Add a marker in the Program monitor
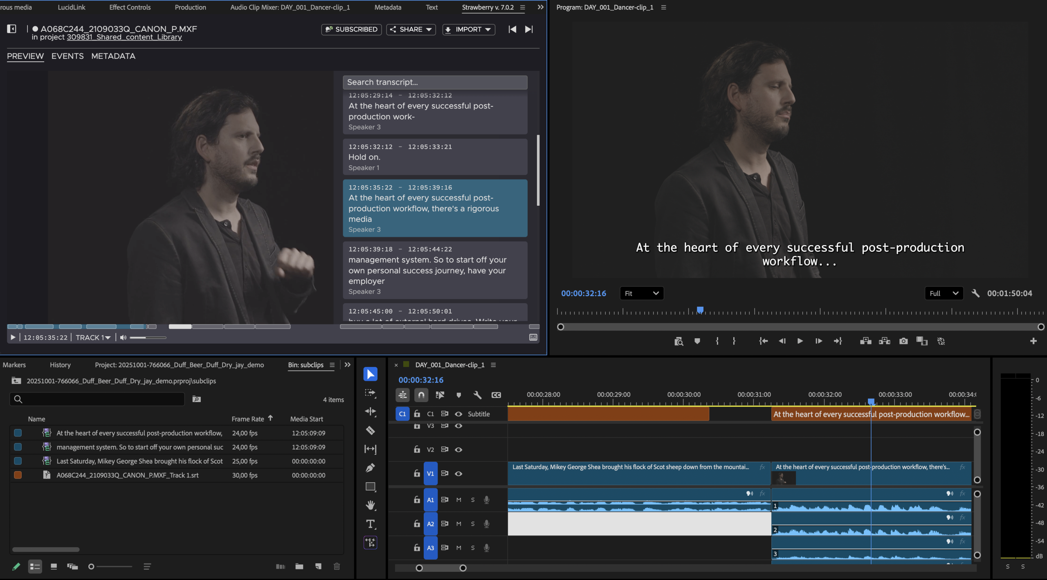The image size is (1047, 580). coord(697,341)
